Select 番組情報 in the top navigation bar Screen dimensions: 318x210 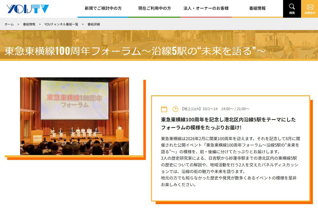pos(257,9)
